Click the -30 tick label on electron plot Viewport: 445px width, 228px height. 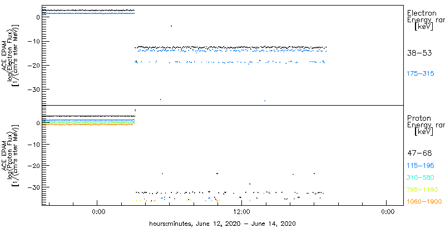34,90
